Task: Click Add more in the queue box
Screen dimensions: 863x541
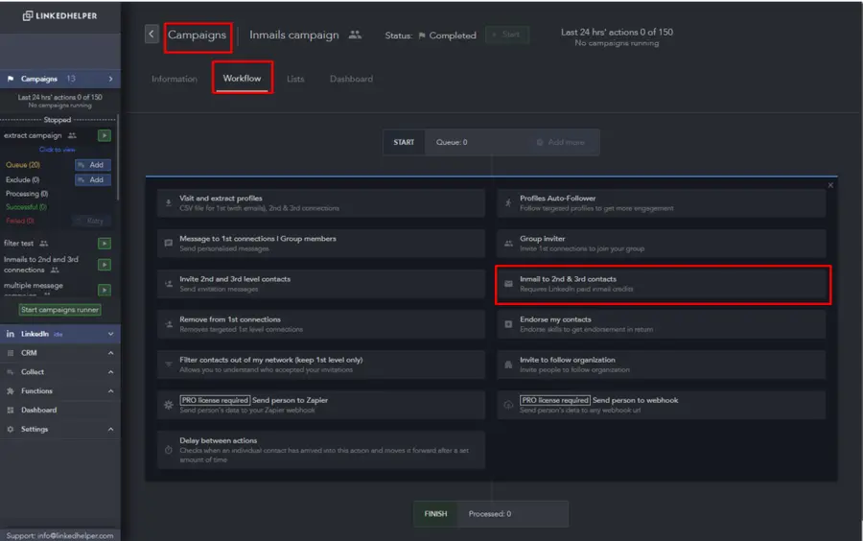Action: pos(561,142)
